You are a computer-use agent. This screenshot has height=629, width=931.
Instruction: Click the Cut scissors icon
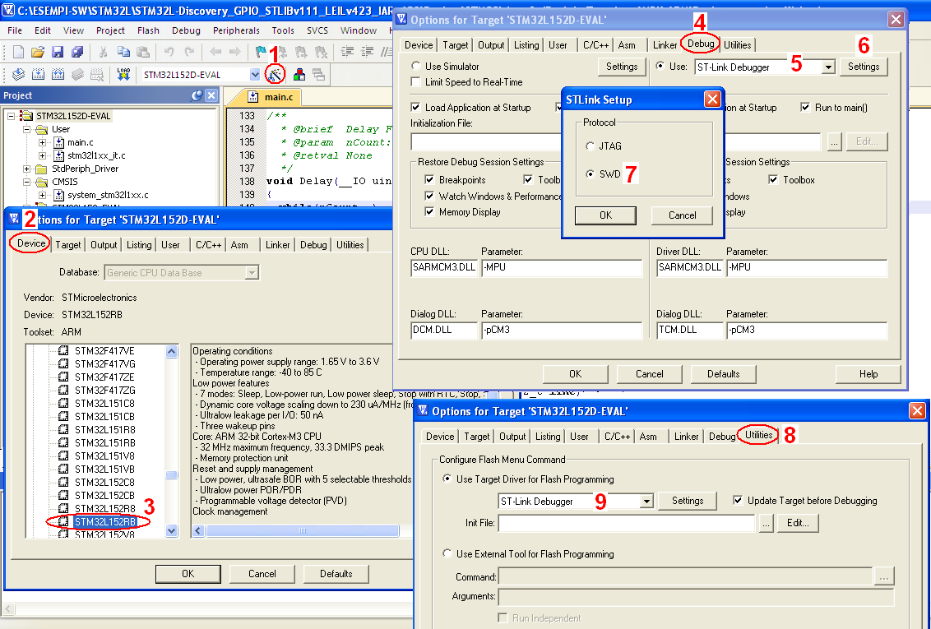103,52
